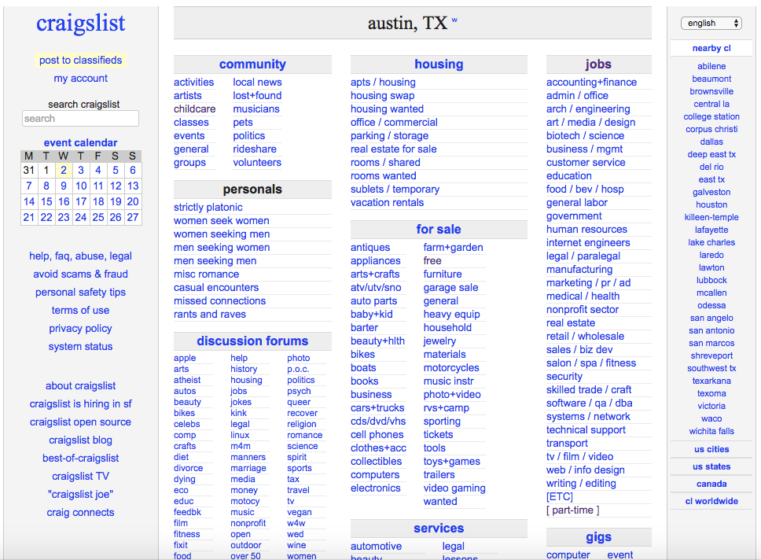
Task: Open the vegan discussion forum
Action: [x=300, y=512]
